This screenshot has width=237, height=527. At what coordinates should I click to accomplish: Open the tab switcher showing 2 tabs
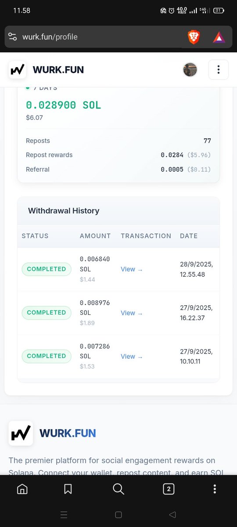tap(169, 489)
